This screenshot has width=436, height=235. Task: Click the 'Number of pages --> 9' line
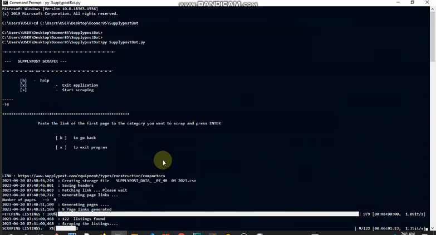coord(29,200)
